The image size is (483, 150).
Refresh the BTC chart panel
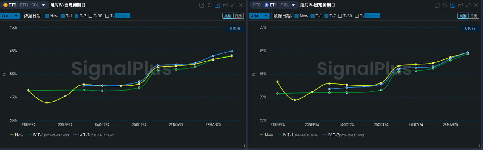(x=209, y=5)
